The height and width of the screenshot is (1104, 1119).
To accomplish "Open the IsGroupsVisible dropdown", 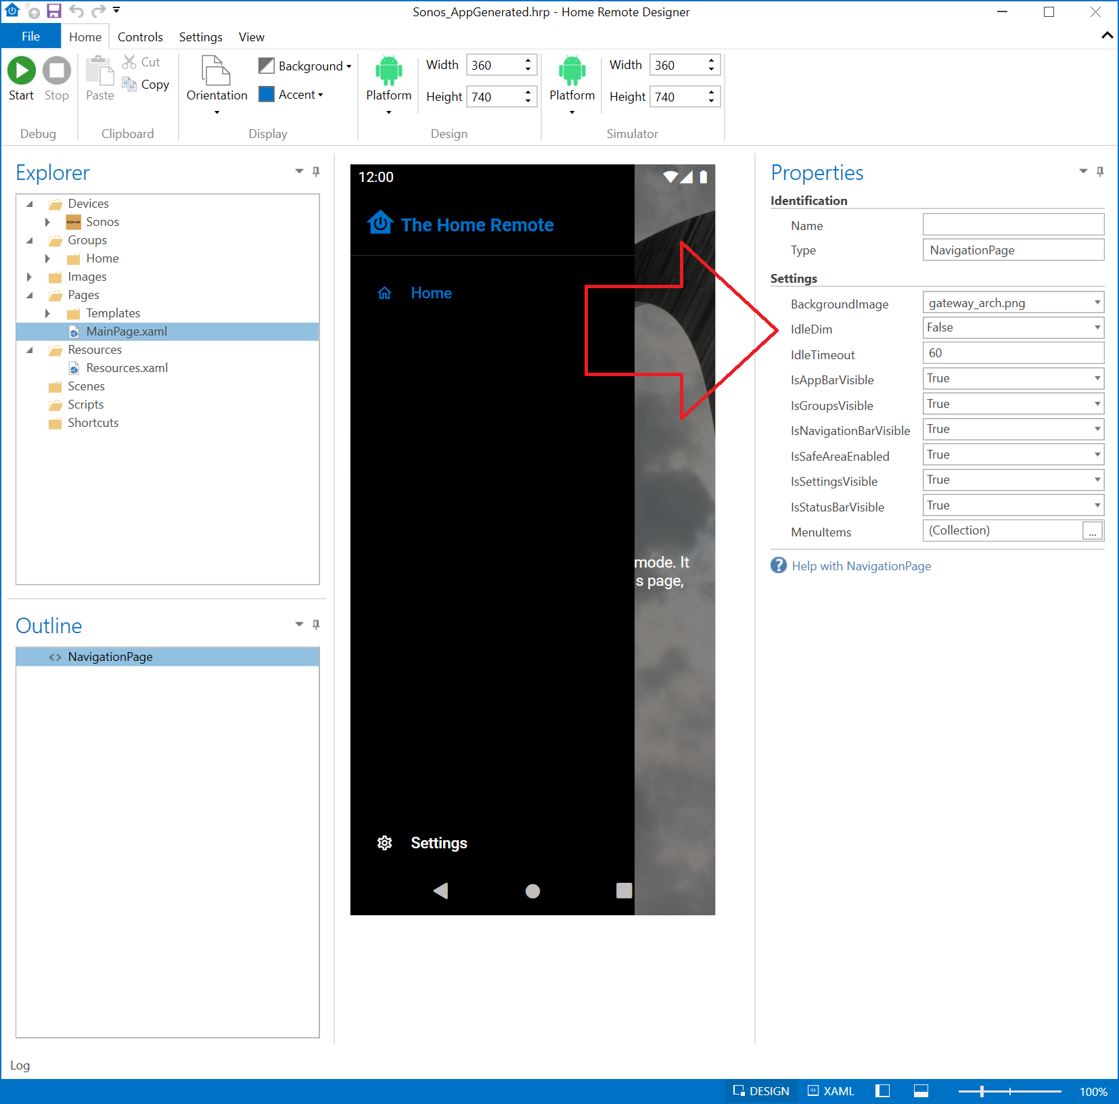I will 1097,404.
